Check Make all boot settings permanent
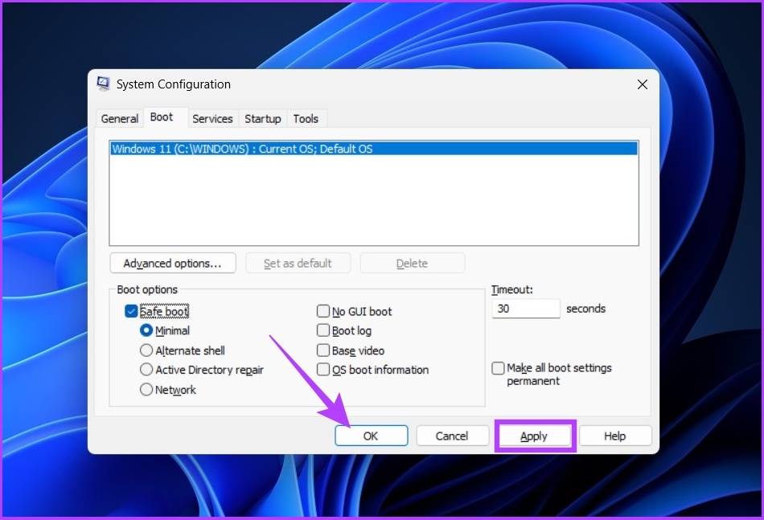The image size is (764, 520). click(x=498, y=368)
